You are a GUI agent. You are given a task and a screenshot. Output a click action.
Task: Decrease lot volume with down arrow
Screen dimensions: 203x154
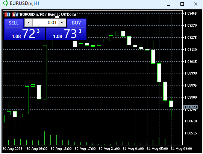[28, 23]
